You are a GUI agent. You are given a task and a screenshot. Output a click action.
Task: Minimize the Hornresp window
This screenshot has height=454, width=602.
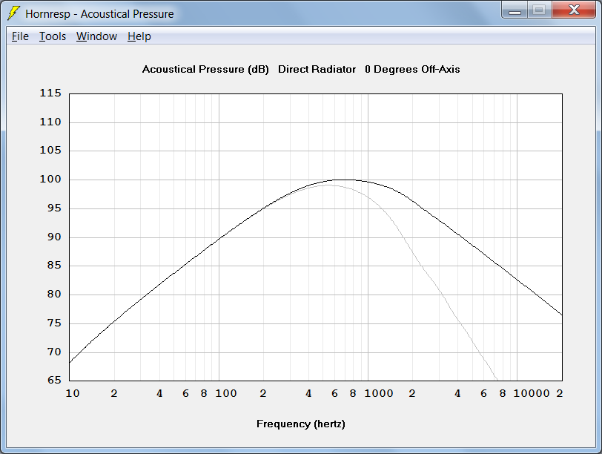[515, 10]
